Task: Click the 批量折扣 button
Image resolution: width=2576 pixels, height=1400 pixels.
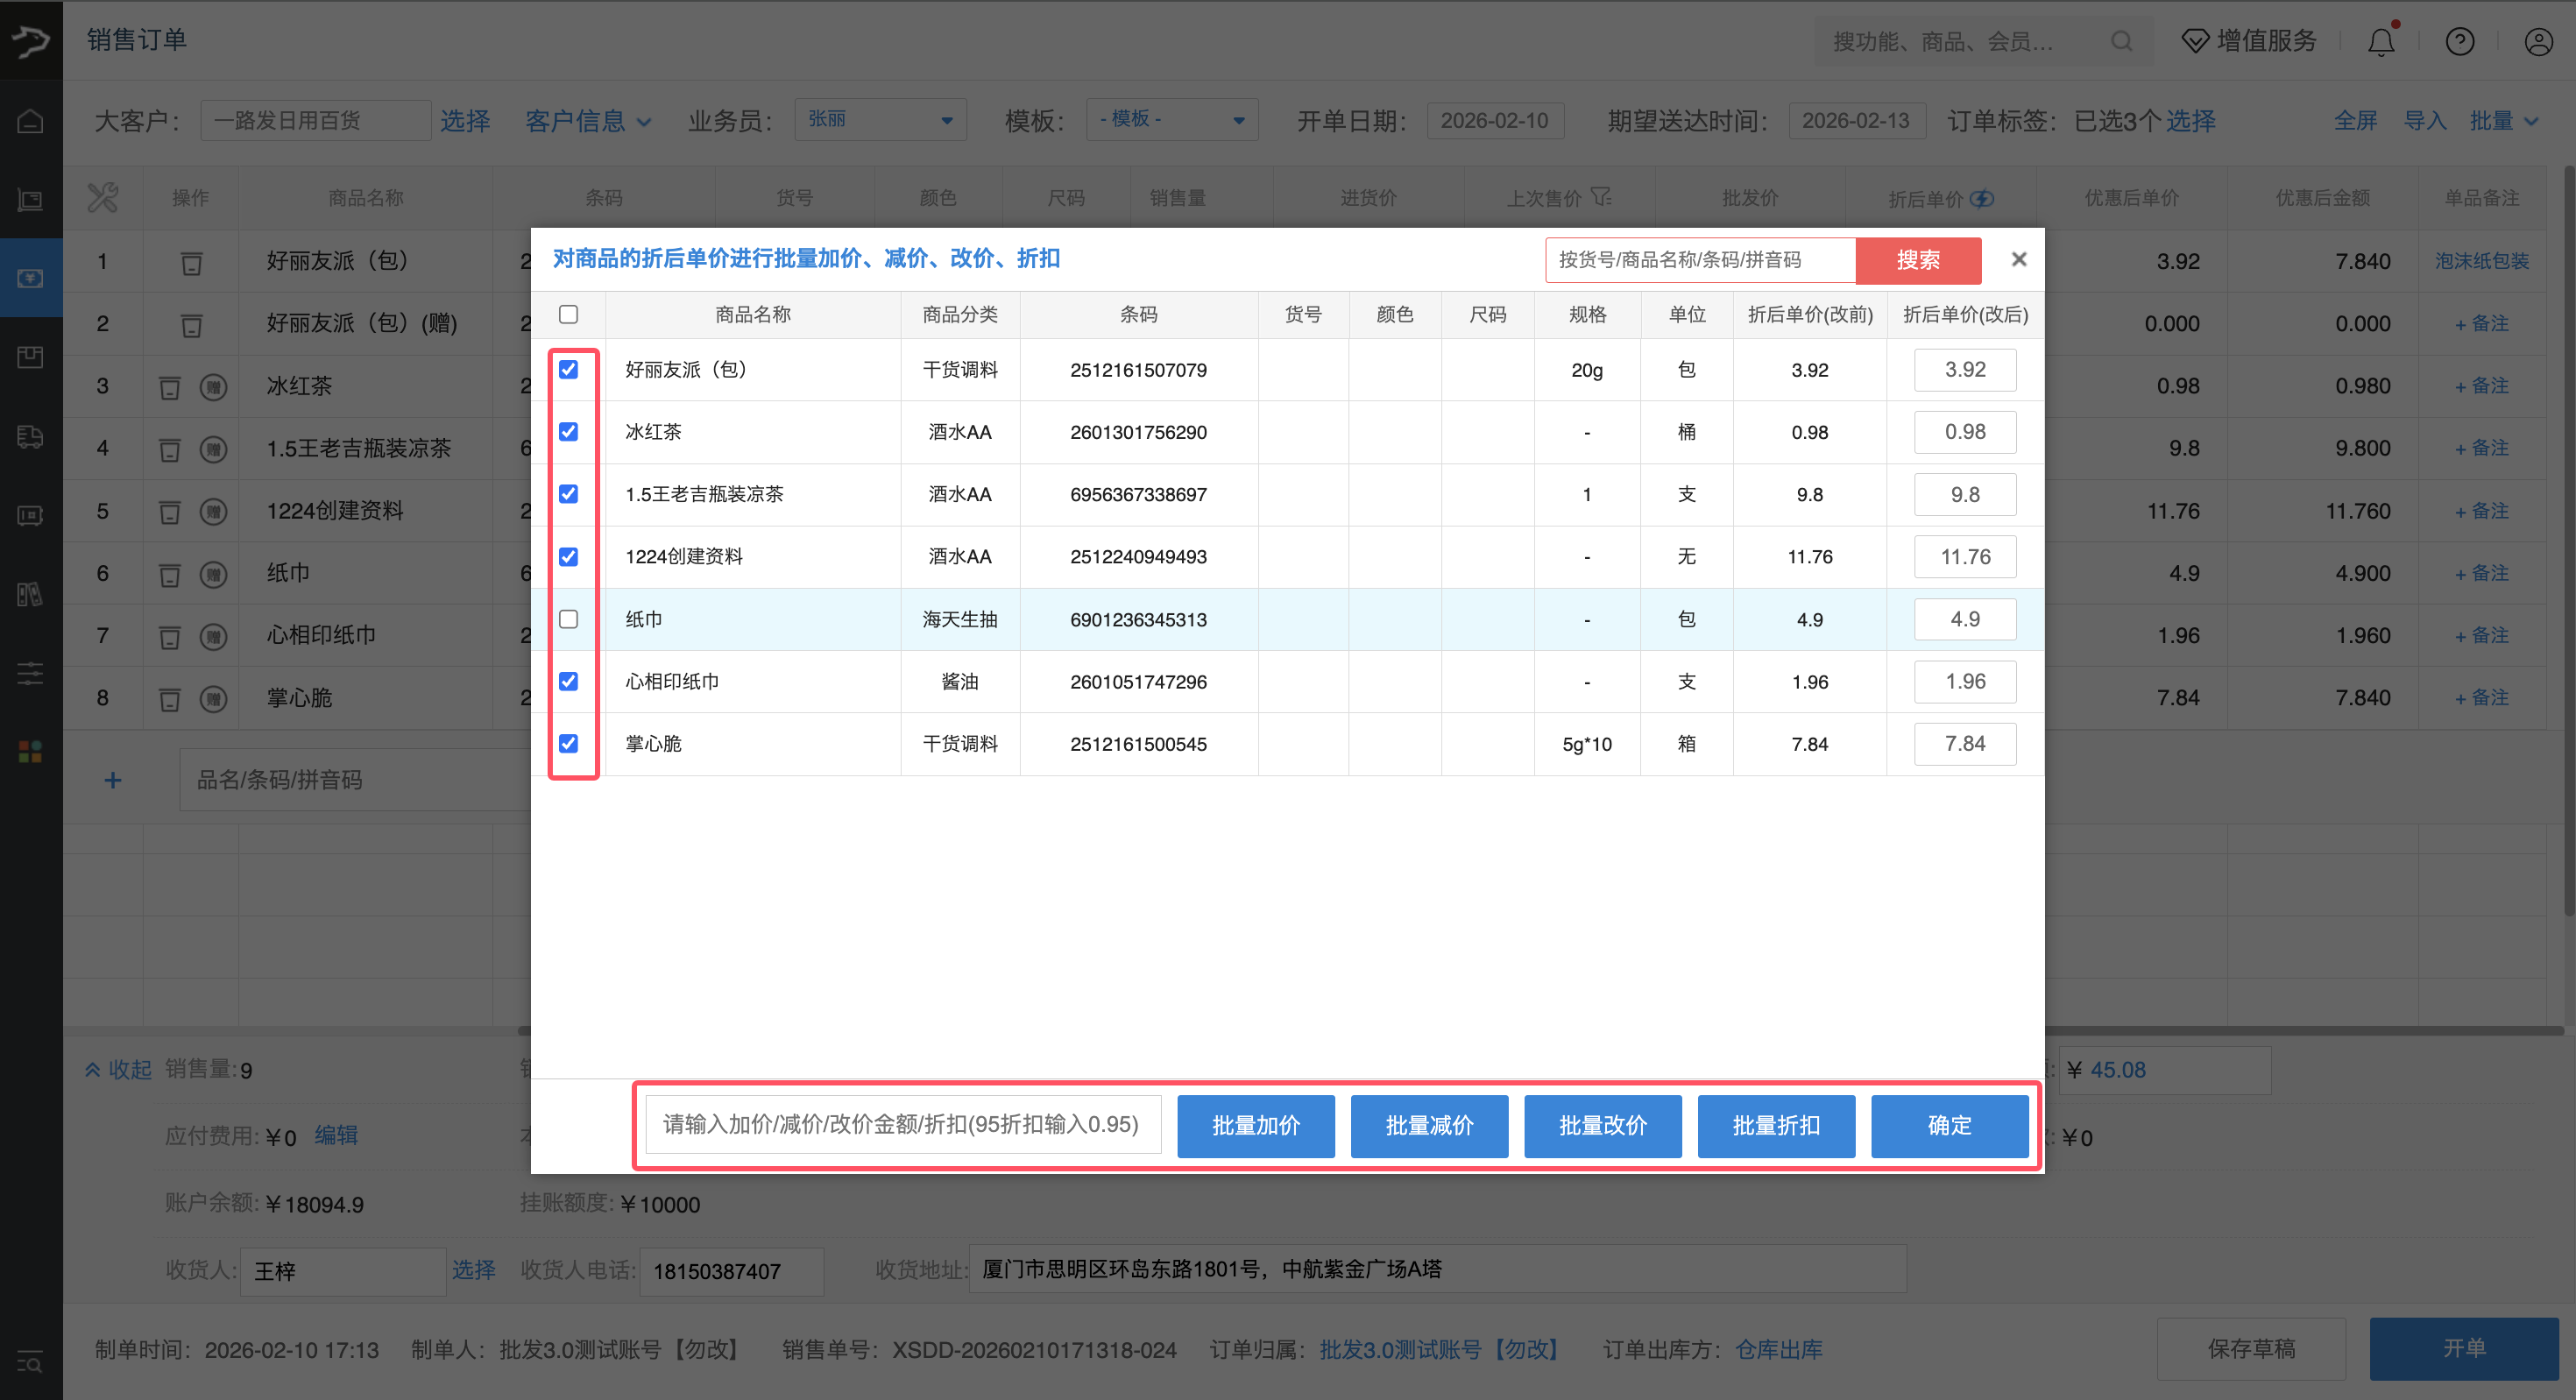Action: pos(1775,1125)
